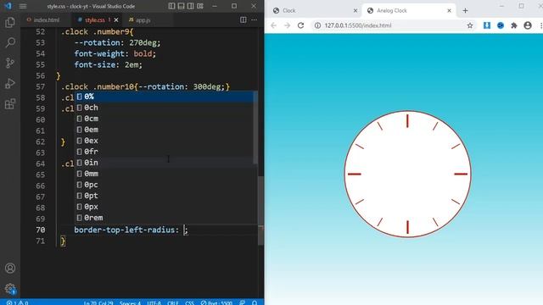Toggle bottom panel layout icon
543x305 pixels.
click(x=181, y=6)
